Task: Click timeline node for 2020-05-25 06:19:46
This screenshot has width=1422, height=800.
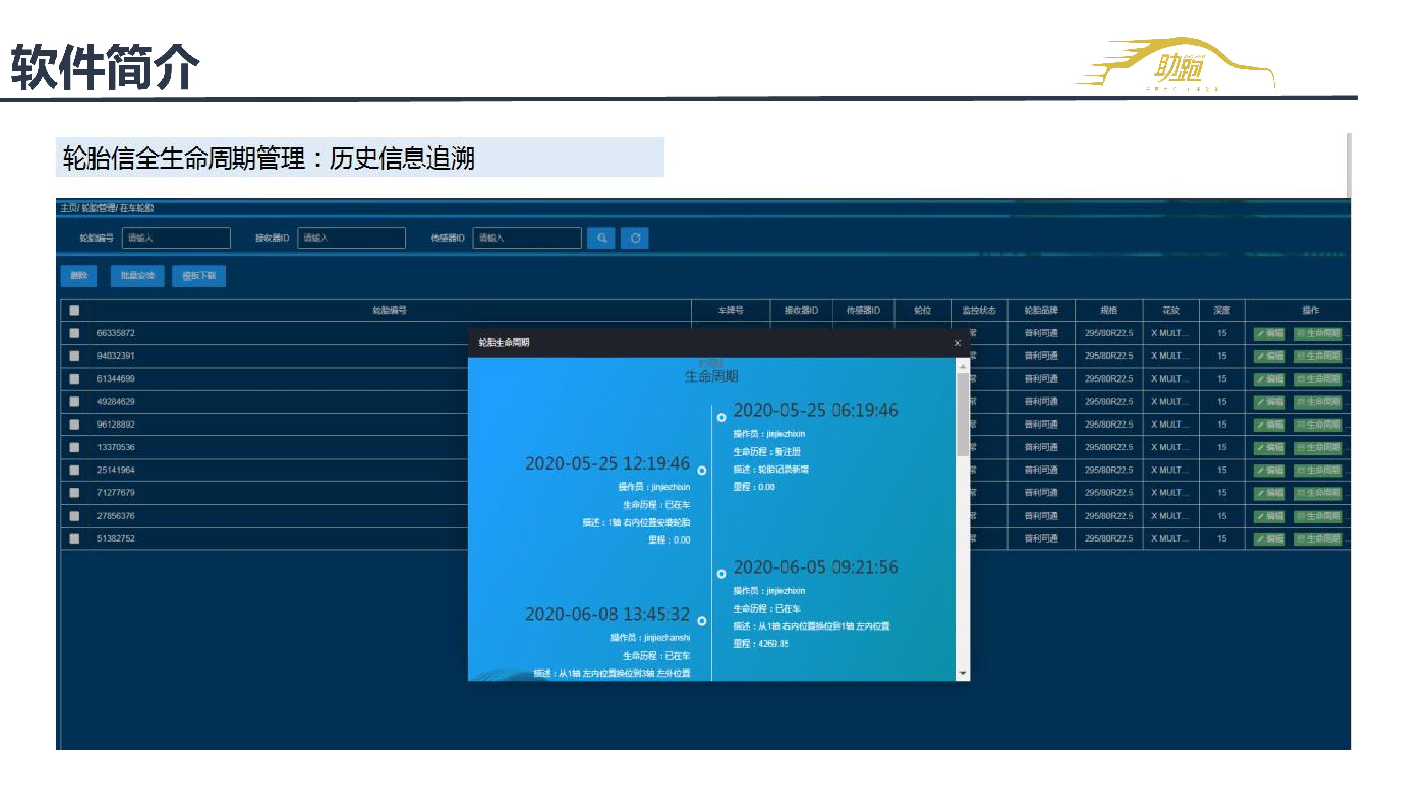Action: click(x=722, y=418)
